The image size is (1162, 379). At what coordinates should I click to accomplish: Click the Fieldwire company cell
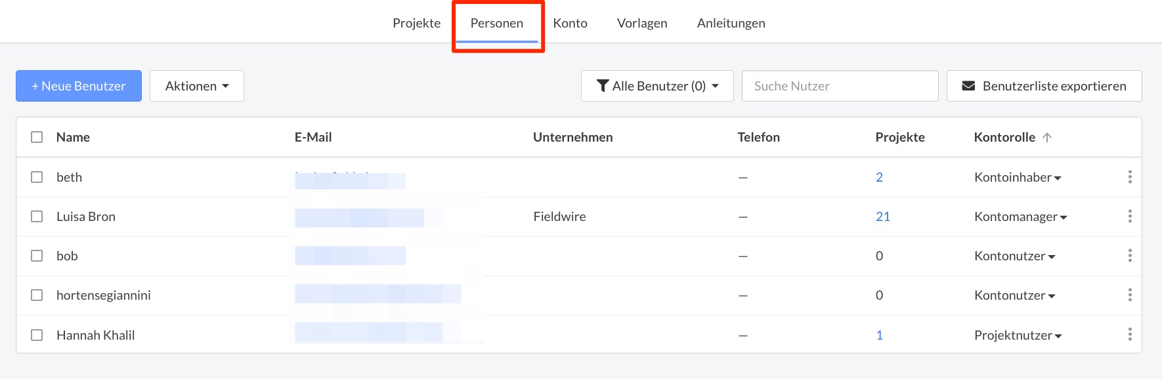pyautogui.click(x=559, y=216)
